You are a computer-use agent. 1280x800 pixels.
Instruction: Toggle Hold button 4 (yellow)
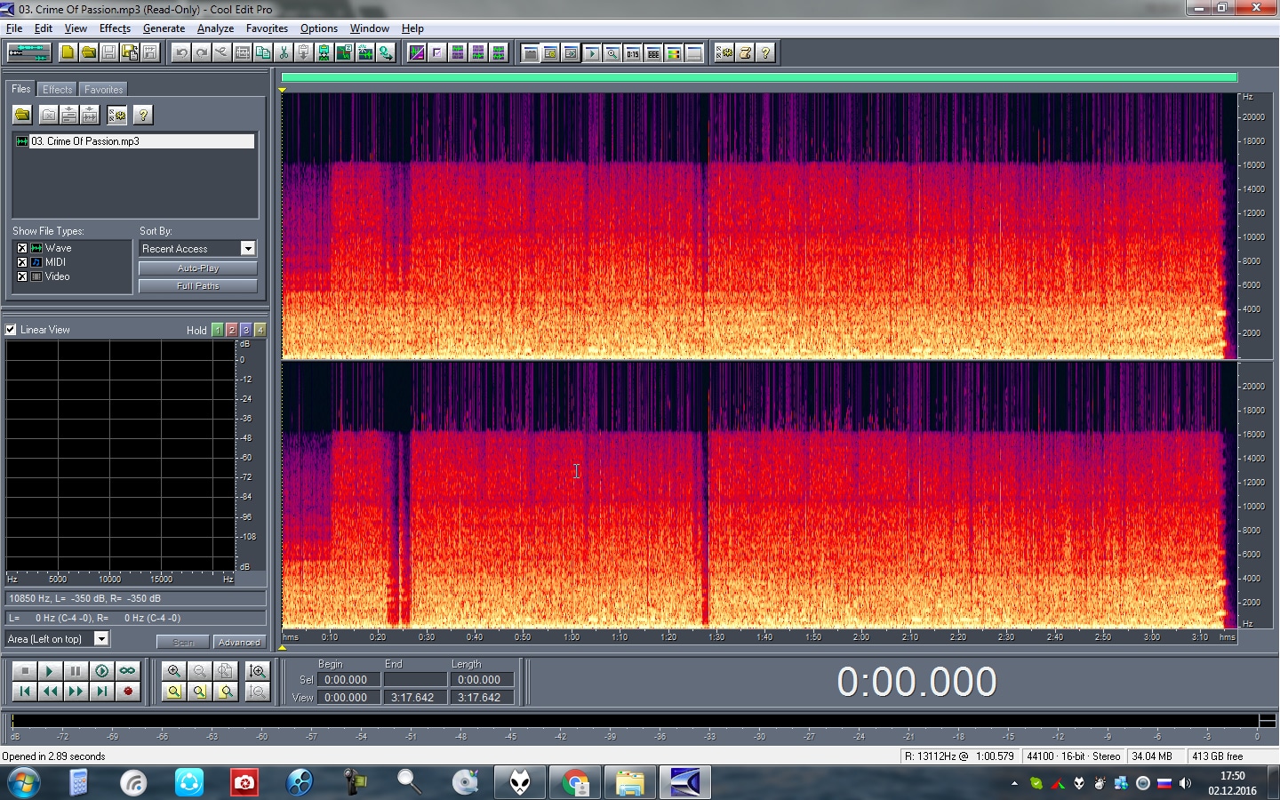(x=260, y=330)
